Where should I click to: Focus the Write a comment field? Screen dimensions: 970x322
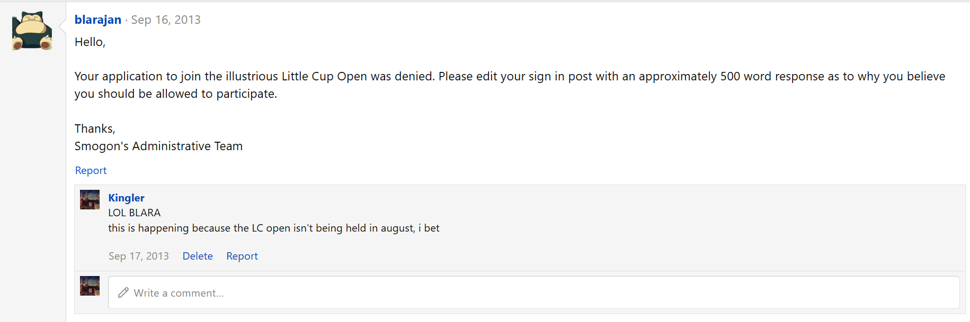click(533, 292)
